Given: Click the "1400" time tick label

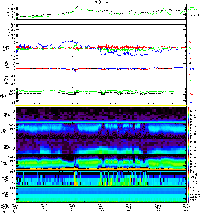Looking at the screenshot, I should pos(72,210).
